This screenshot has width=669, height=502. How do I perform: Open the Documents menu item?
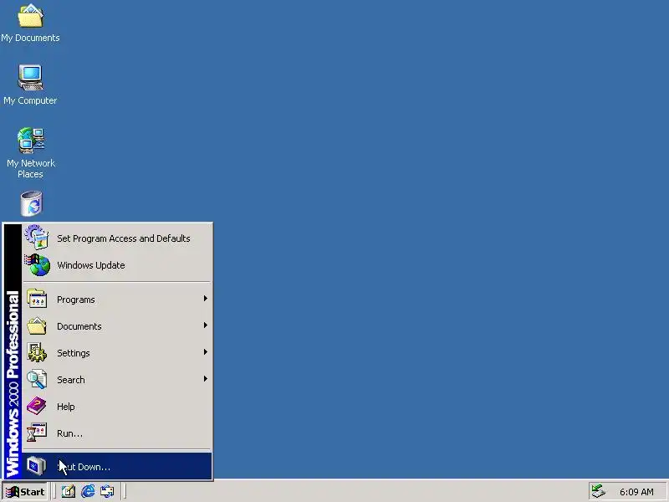(117, 326)
